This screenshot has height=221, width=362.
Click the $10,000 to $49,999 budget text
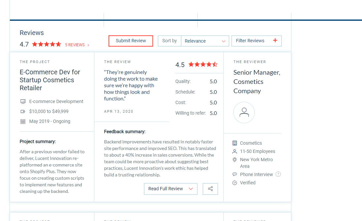tap(49, 111)
